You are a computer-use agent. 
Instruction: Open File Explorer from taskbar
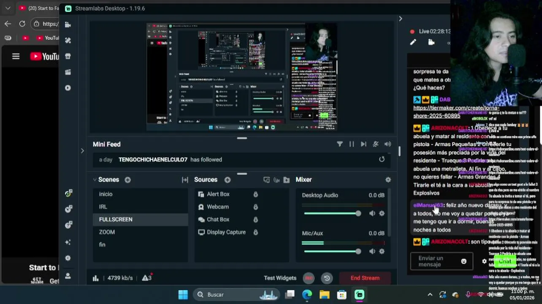pyautogui.click(x=324, y=295)
